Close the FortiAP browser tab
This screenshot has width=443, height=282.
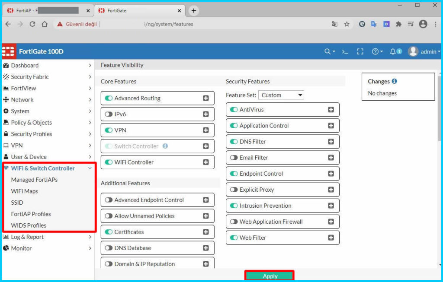pyautogui.click(x=88, y=11)
